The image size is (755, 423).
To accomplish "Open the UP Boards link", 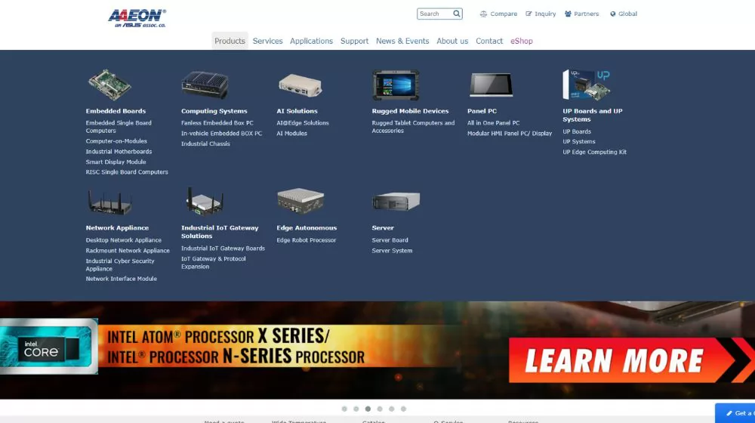I will click(577, 131).
